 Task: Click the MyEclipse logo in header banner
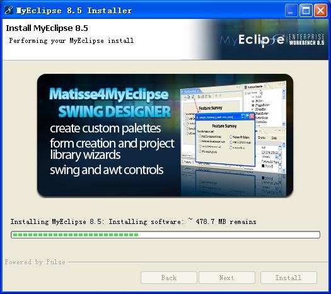(x=252, y=40)
